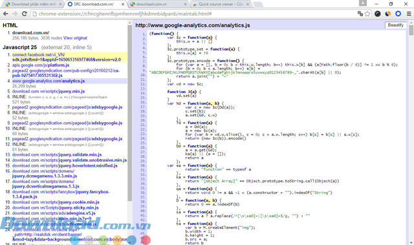Open apis.google.com platform.js script
The width and height of the screenshot is (414, 245).
coord(41,65)
